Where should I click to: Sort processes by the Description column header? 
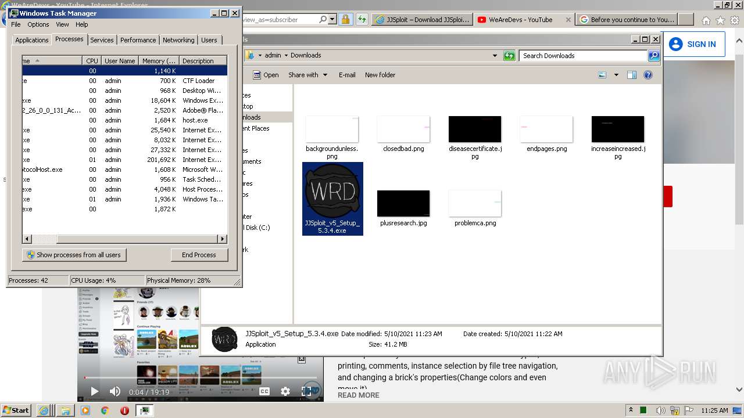point(202,60)
